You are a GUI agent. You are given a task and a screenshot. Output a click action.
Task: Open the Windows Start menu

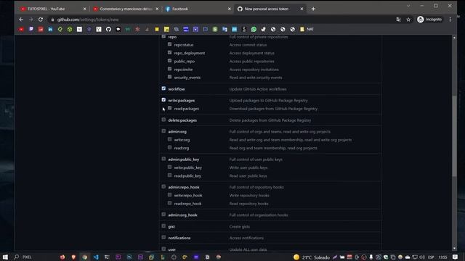coord(5,257)
